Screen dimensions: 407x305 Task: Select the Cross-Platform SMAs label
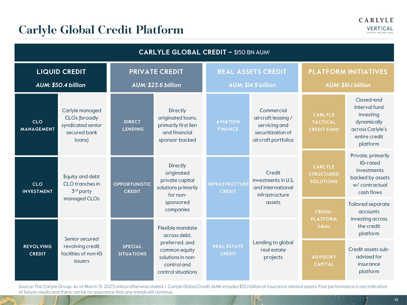pos(323,219)
